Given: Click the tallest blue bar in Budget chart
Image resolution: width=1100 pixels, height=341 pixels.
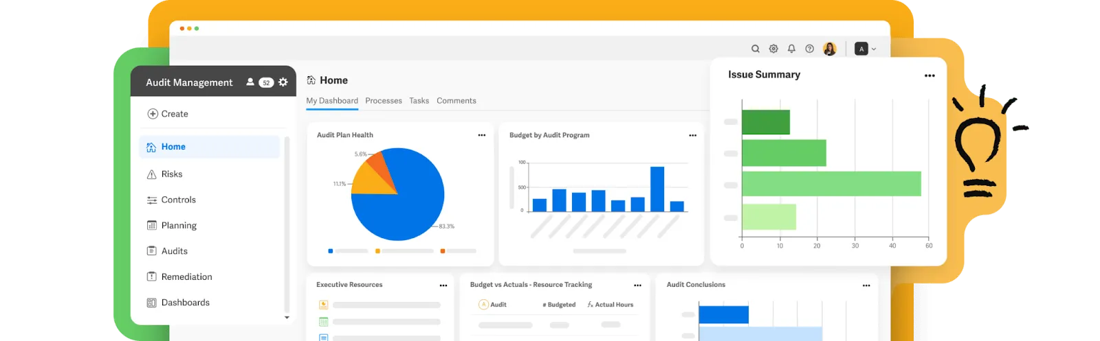Looking at the screenshot, I should pos(657,189).
